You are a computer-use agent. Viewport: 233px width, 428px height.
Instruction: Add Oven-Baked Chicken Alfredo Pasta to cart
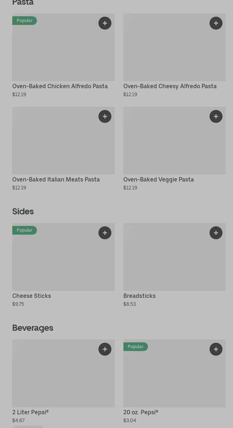point(105,23)
